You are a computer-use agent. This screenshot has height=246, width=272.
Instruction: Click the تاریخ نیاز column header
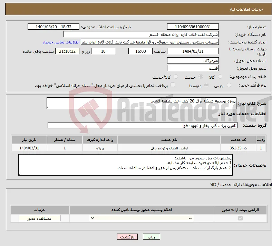(29, 140)
